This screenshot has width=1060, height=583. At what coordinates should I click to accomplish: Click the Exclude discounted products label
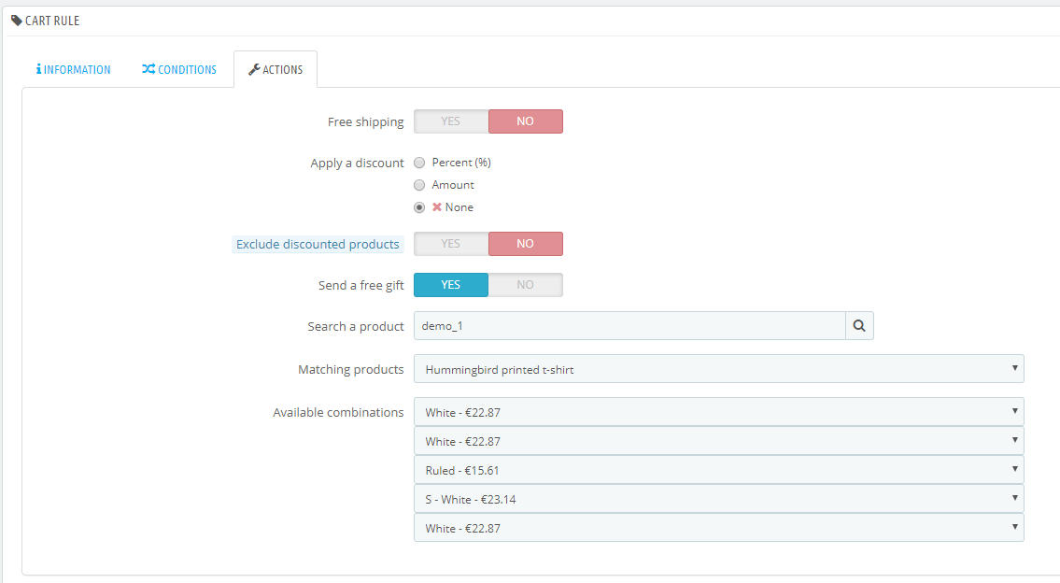318,244
